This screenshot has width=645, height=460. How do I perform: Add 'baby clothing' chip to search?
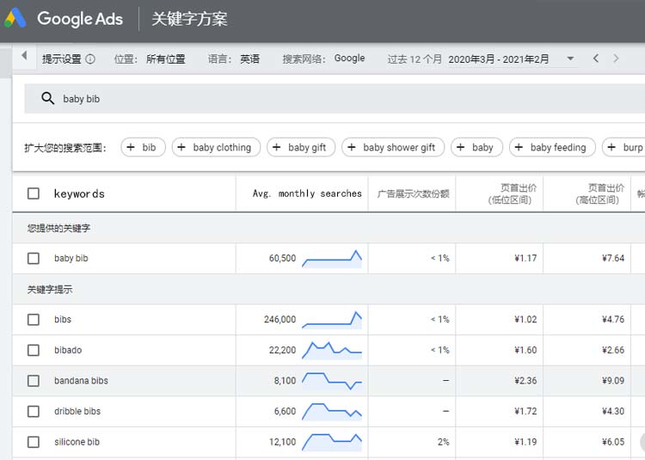click(x=216, y=147)
